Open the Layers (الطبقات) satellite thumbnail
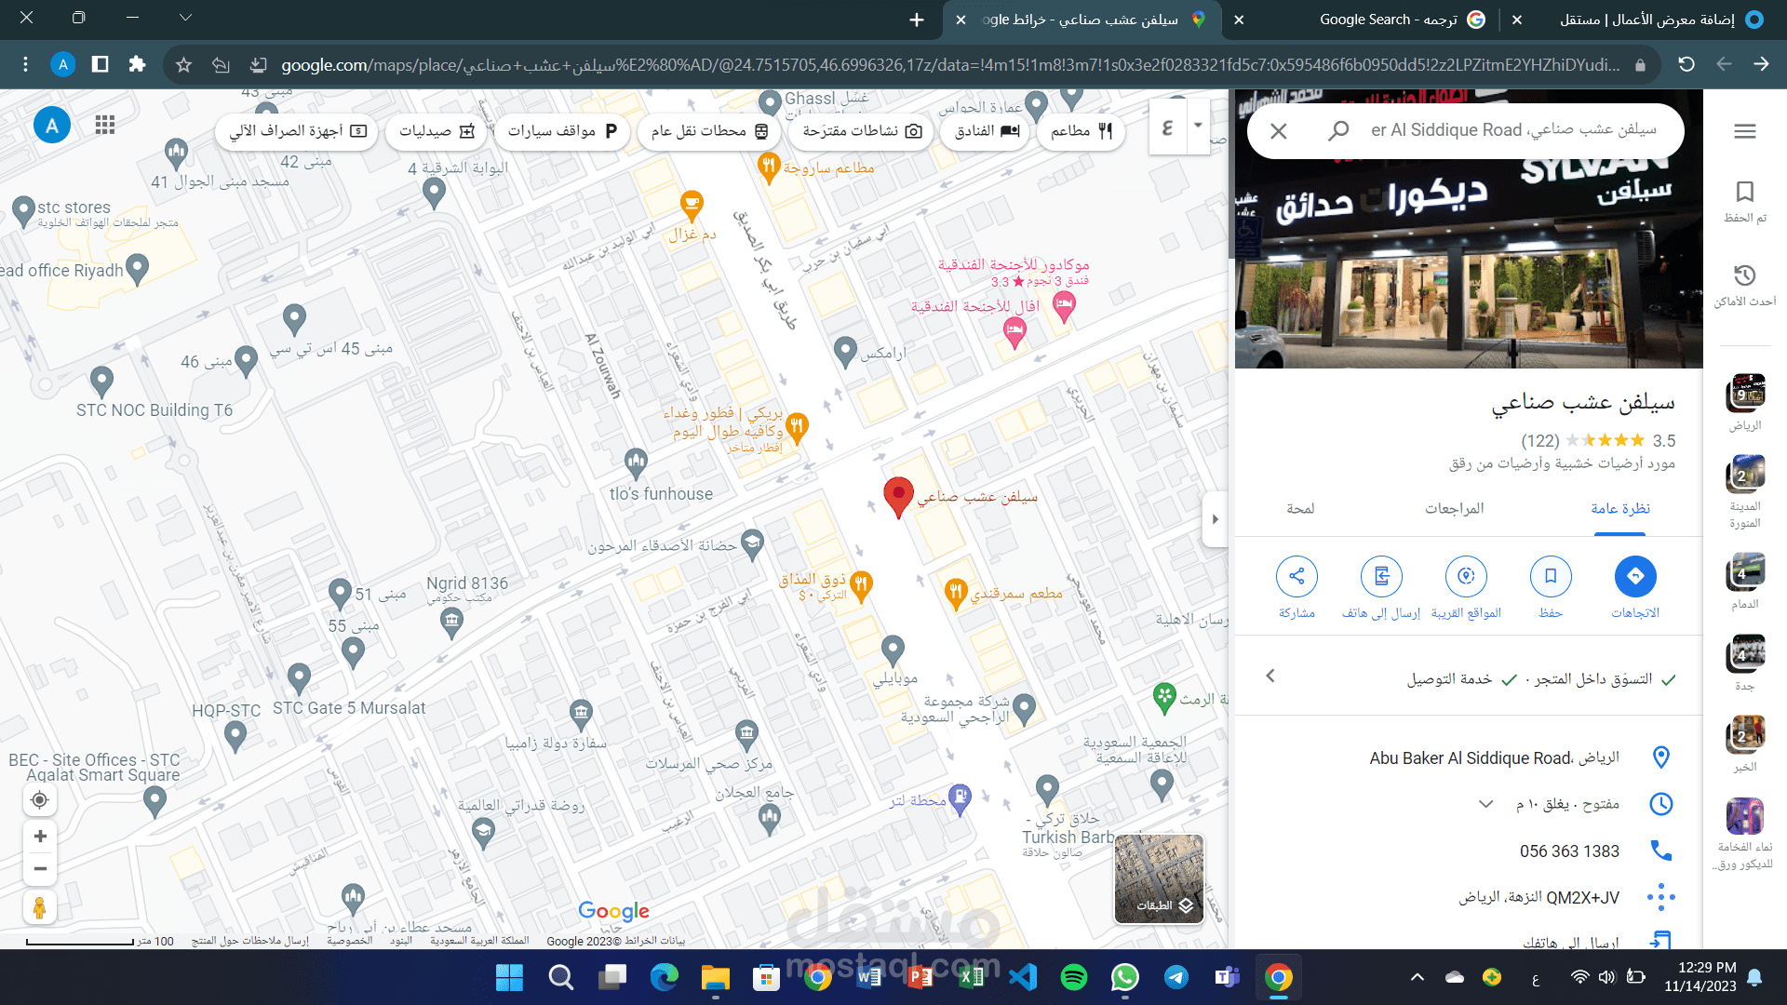Image resolution: width=1787 pixels, height=1005 pixels. coord(1159,878)
